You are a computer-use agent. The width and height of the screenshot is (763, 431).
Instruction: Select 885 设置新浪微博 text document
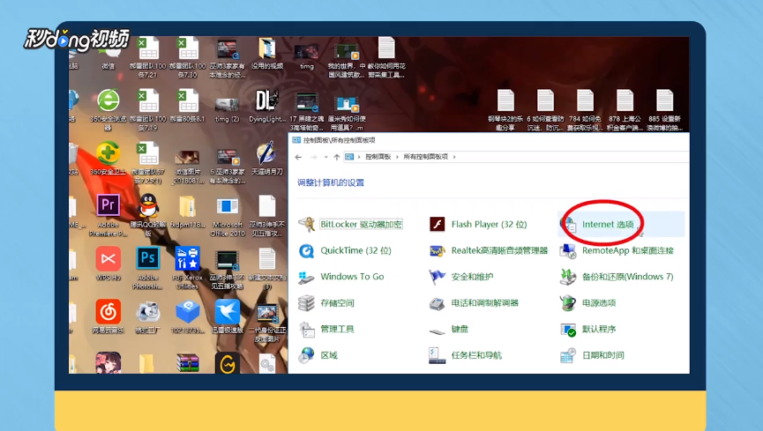(x=664, y=110)
